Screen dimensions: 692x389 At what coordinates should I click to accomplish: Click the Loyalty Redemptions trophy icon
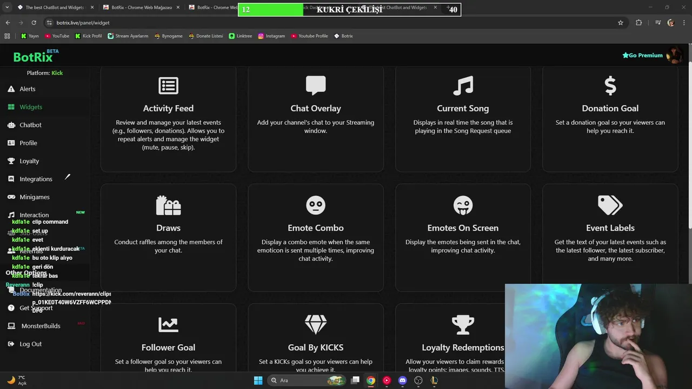(463, 324)
